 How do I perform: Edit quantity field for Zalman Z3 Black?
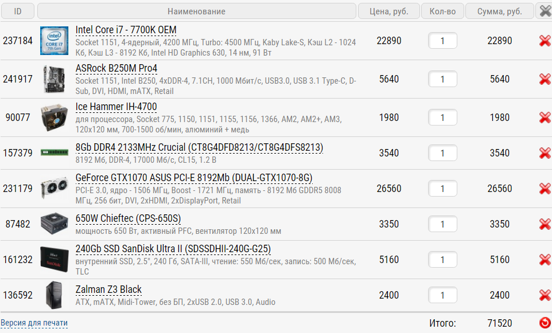[442, 295]
